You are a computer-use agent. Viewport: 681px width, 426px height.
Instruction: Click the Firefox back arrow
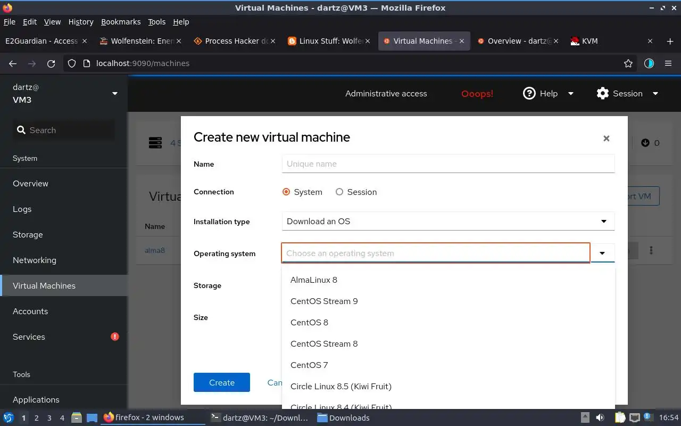tap(13, 63)
